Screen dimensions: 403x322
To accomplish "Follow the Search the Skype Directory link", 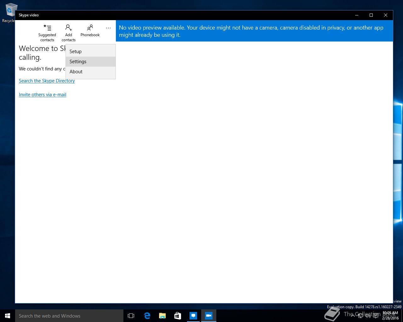I will click(47, 81).
